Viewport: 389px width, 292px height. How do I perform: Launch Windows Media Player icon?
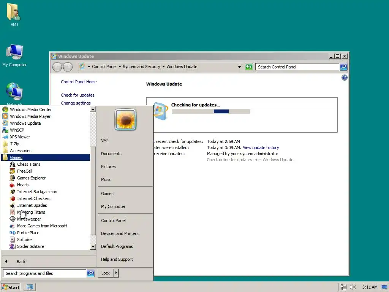click(5, 116)
